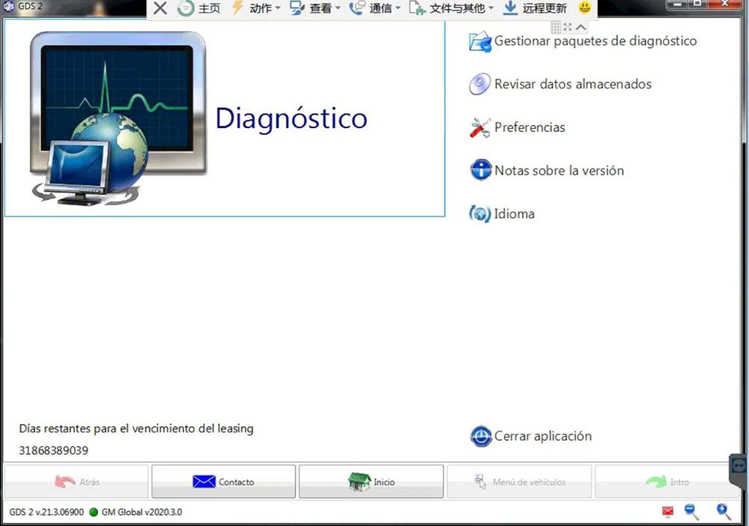Click the Cerrar aplicación power icon

tap(480, 436)
